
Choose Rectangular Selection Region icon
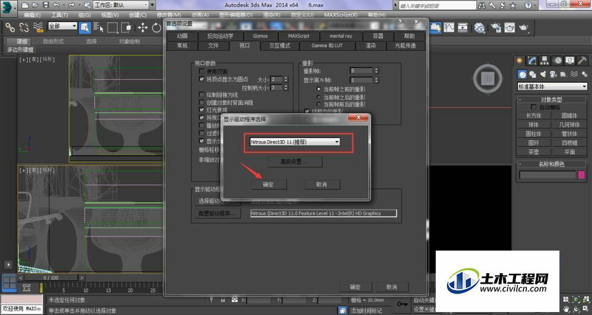(112, 28)
